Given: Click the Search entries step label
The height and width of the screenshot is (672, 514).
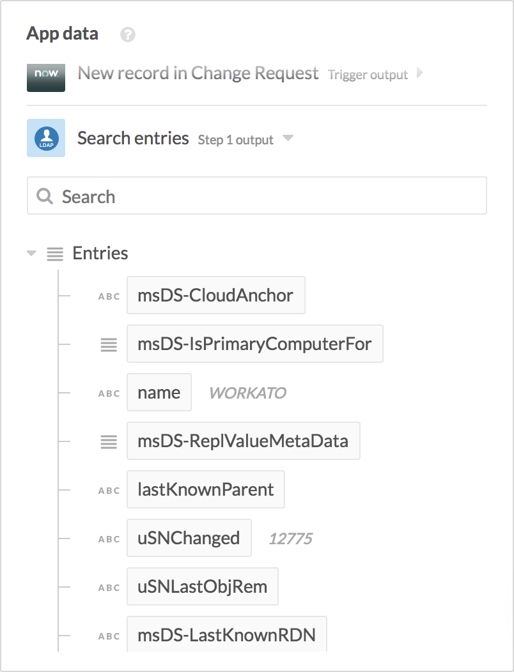Looking at the screenshot, I should [132, 138].
